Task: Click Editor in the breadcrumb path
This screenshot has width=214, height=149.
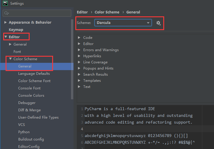Action: pos(82,12)
